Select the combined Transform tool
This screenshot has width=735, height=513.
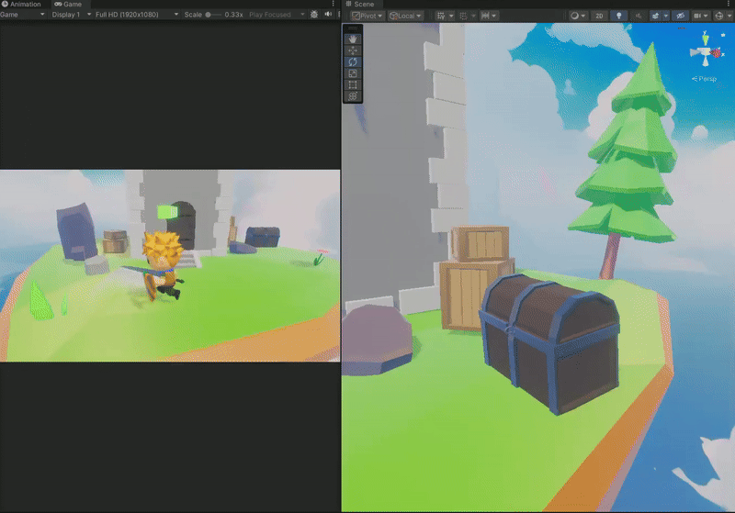[353, 96]
